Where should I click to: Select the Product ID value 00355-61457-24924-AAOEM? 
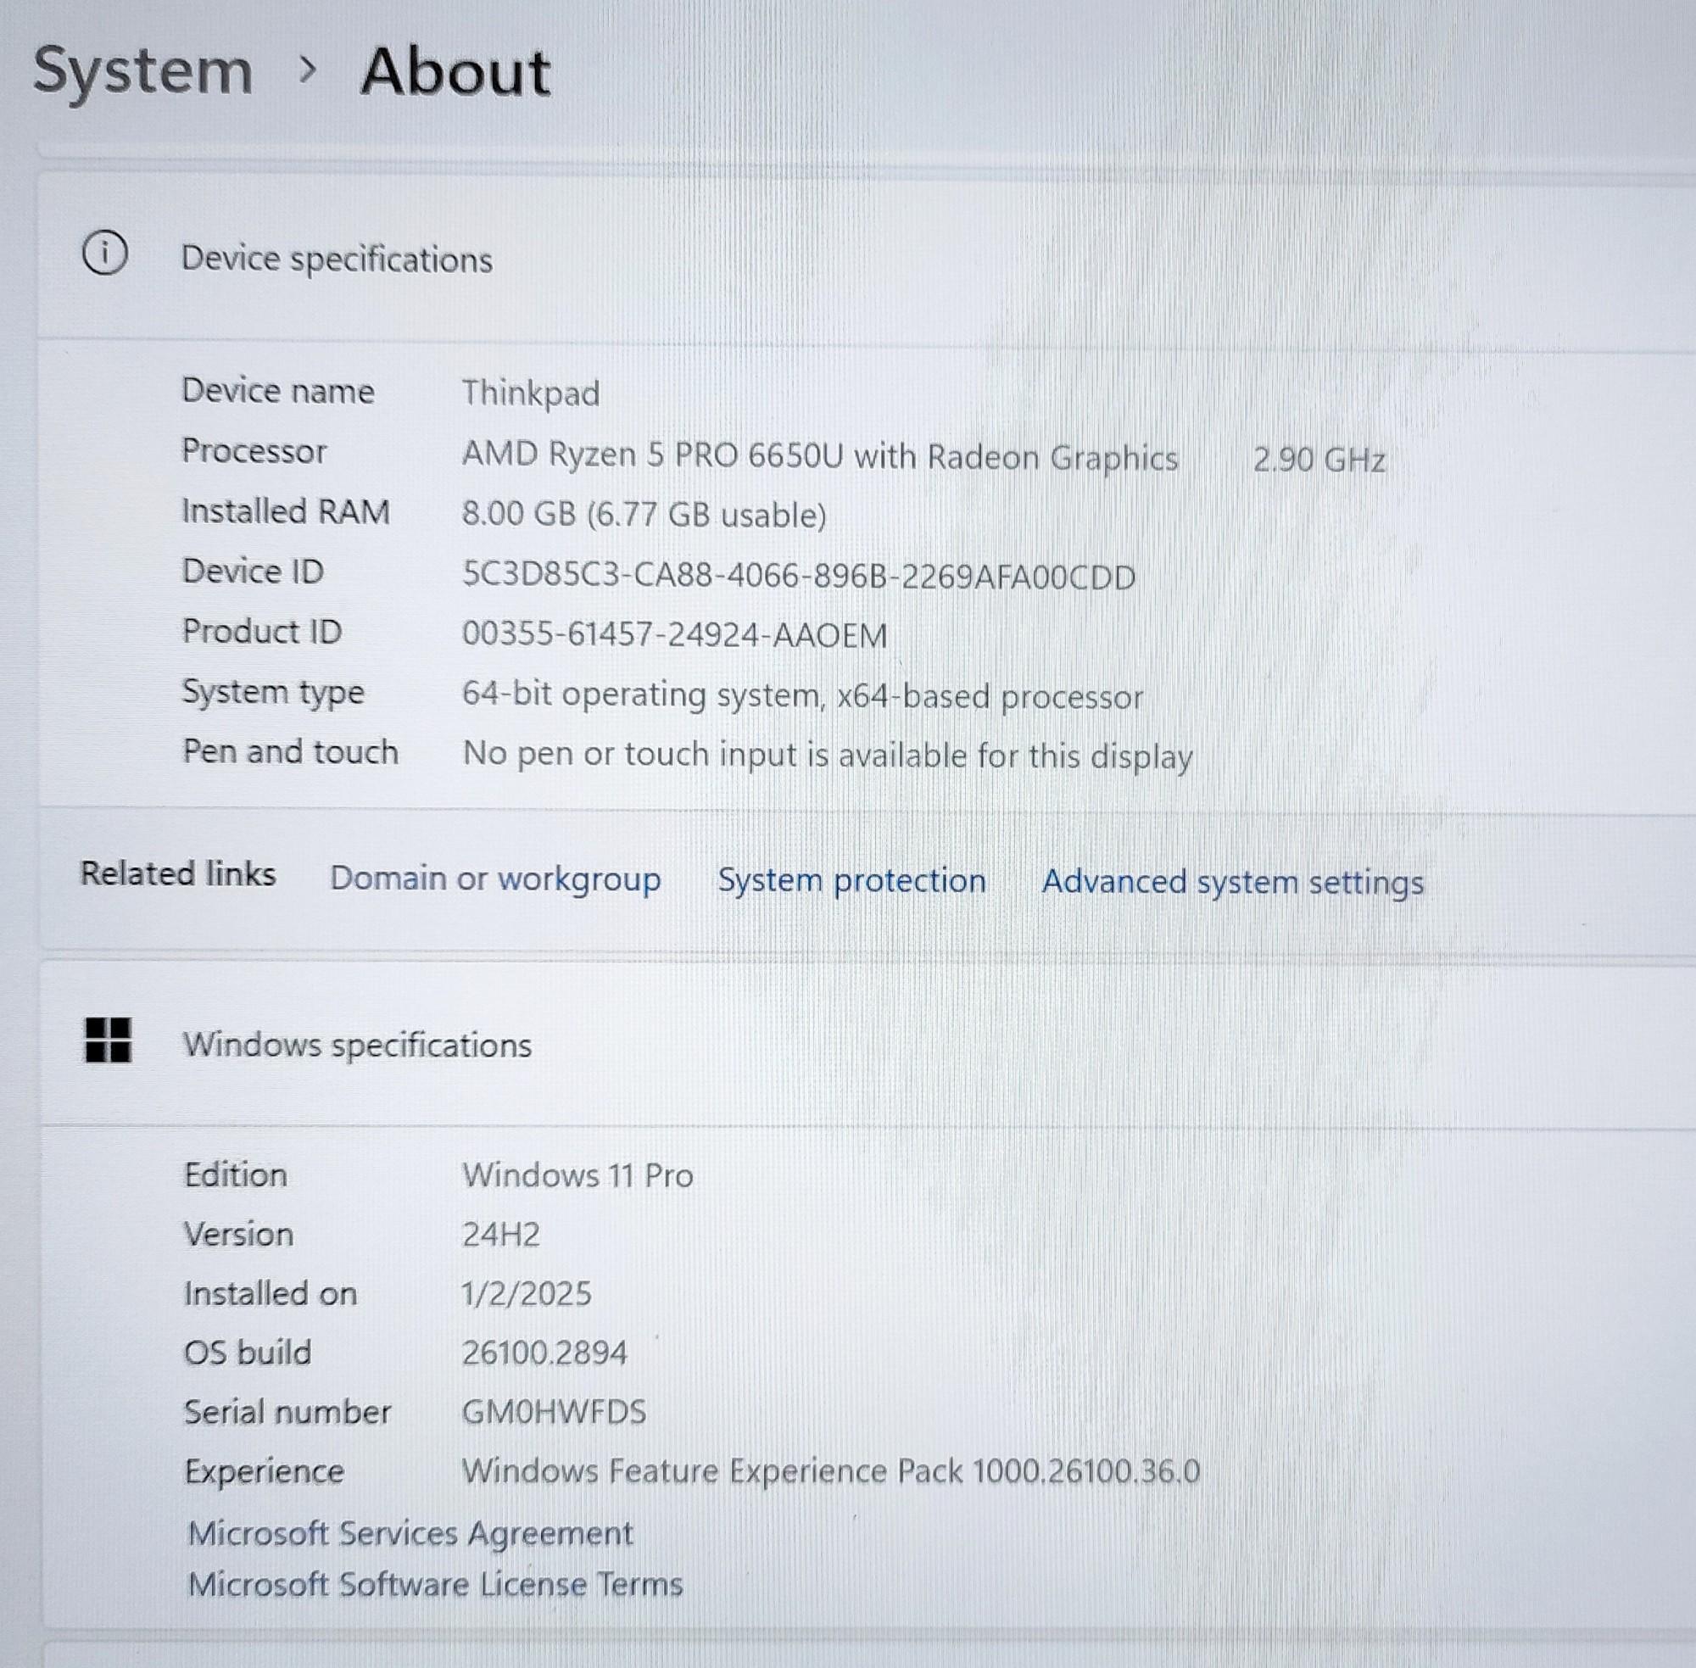coord(674,635)
